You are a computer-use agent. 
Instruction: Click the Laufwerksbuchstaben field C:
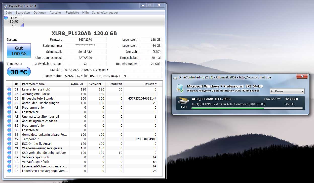pos(85,64)
